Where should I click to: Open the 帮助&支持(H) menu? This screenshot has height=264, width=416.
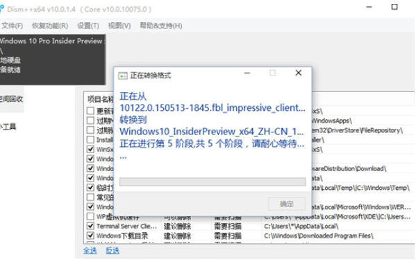(x=161, y=26)
